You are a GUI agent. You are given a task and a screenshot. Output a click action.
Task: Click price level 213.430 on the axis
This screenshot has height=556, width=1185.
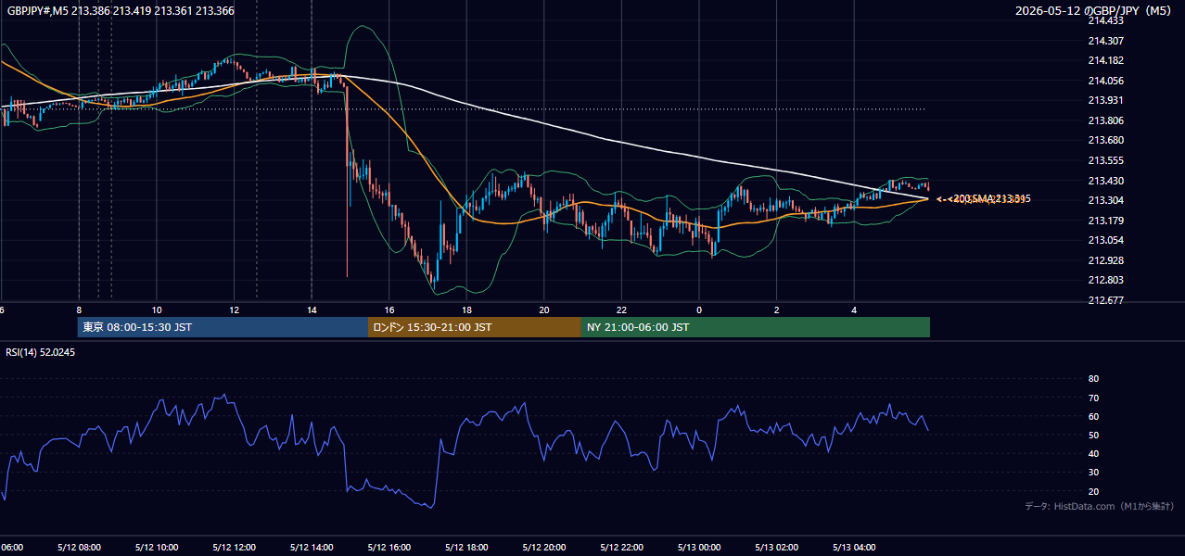1105,181
